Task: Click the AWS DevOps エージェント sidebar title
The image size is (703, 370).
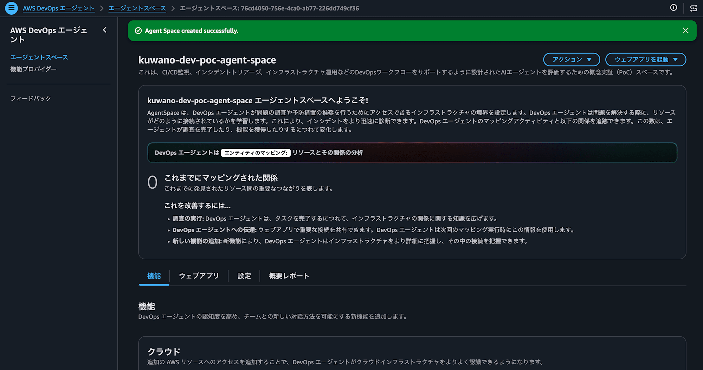Action: coord(49,35)
